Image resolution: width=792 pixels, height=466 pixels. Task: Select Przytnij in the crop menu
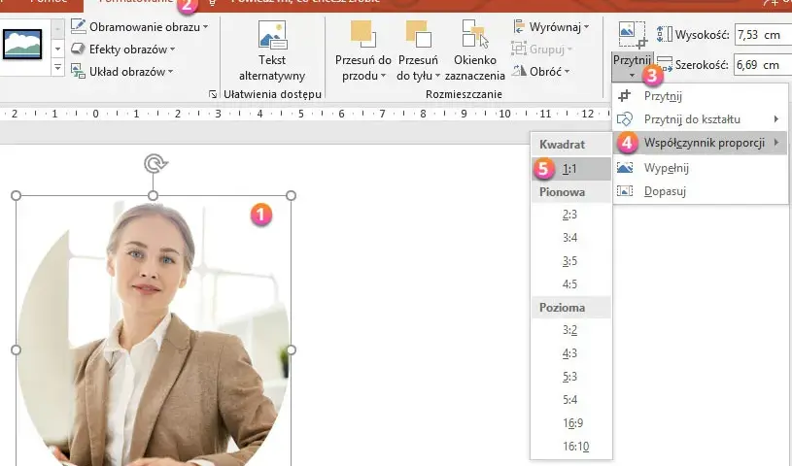(700, 96)
